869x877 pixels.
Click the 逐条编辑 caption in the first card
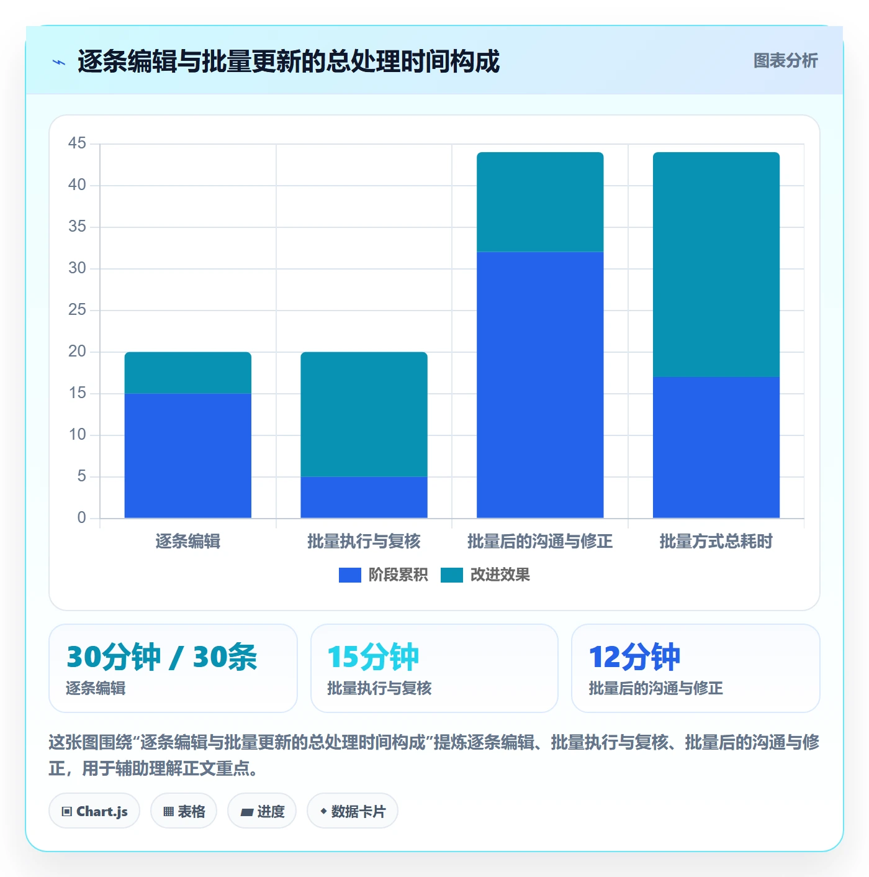[96, 688]
